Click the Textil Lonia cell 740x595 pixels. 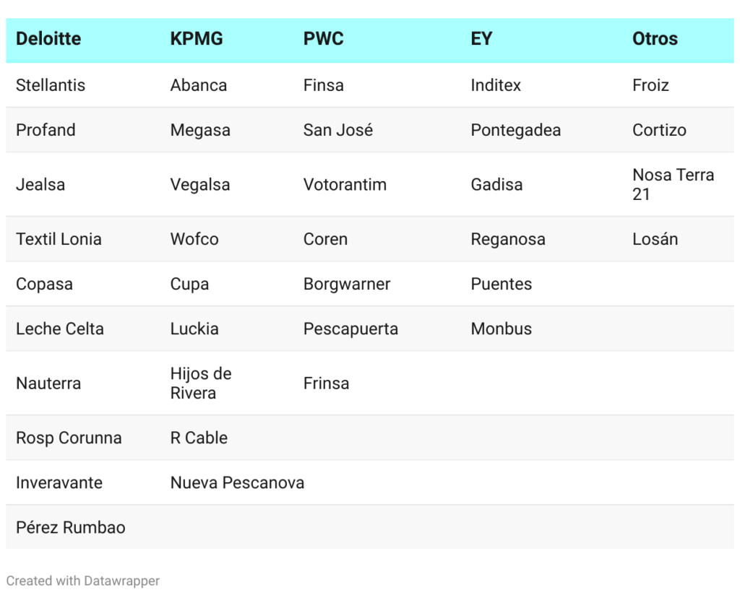coord(59,239)
